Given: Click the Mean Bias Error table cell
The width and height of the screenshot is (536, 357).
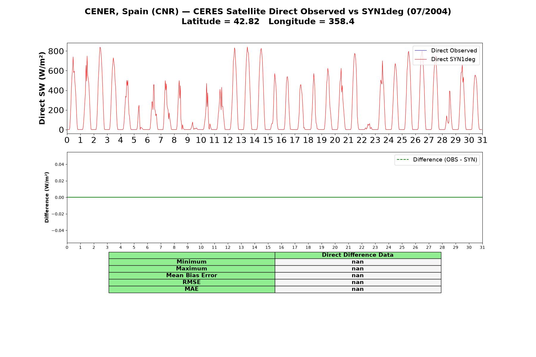Looking at the screenshot, I should click(191, 275).
